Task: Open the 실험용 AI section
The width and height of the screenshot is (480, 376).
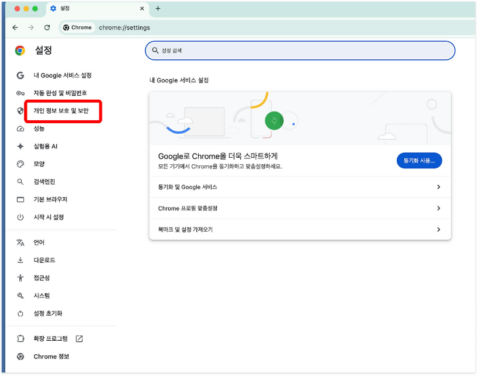Action: click(45, 147)
